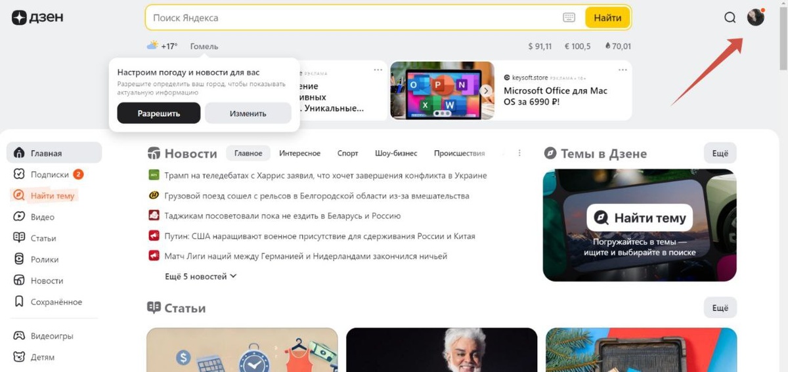
Task: Open Подписки in the sidebar menu
Action: (x=54, y=175)
